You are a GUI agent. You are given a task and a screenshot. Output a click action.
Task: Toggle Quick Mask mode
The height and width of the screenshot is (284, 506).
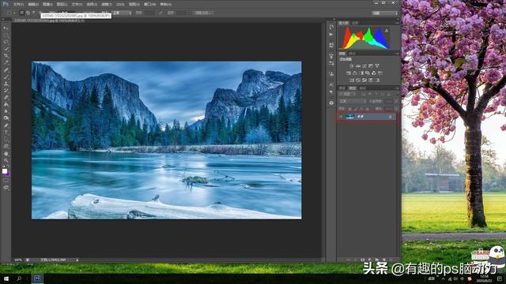[6, 181]
